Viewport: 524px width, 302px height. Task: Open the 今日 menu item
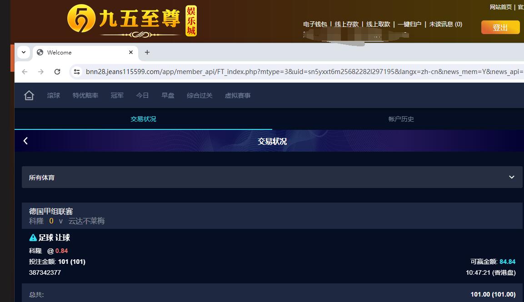click(142, 95)
